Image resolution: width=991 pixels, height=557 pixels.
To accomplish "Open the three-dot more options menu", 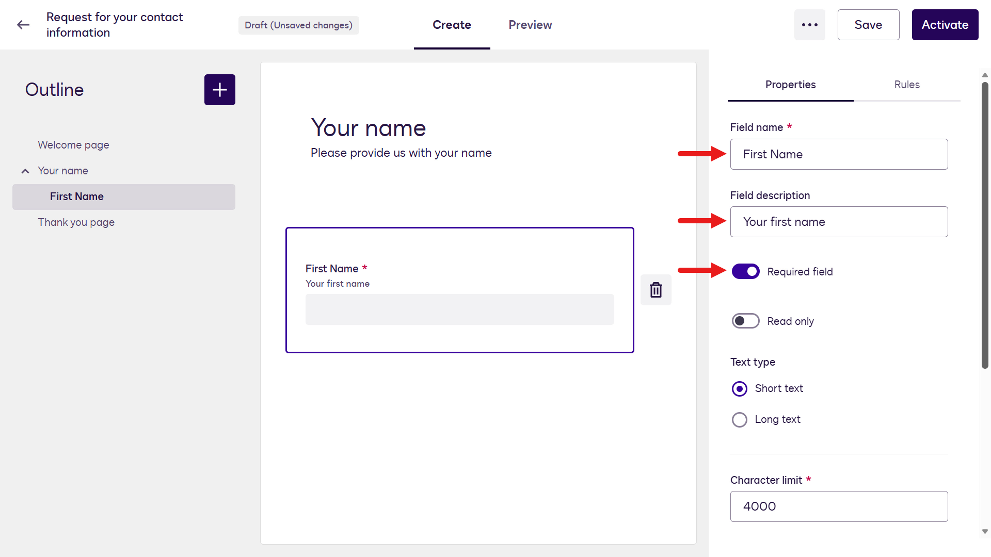I will pos(810,25).
